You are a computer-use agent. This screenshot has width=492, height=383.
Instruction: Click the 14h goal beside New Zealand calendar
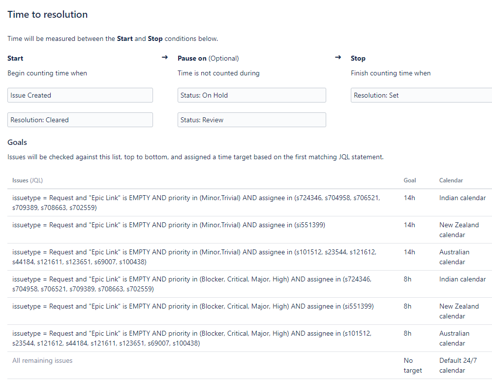409,225
